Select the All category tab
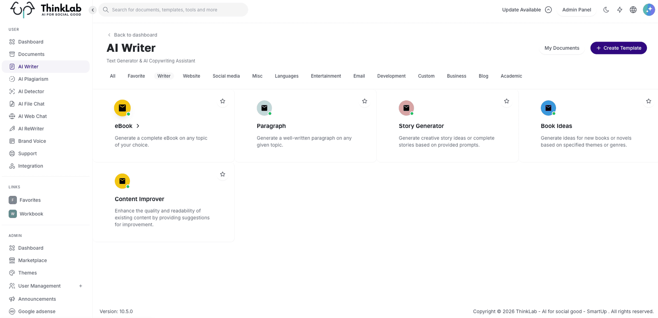The image size is (658, 318). tap(113, 76)
